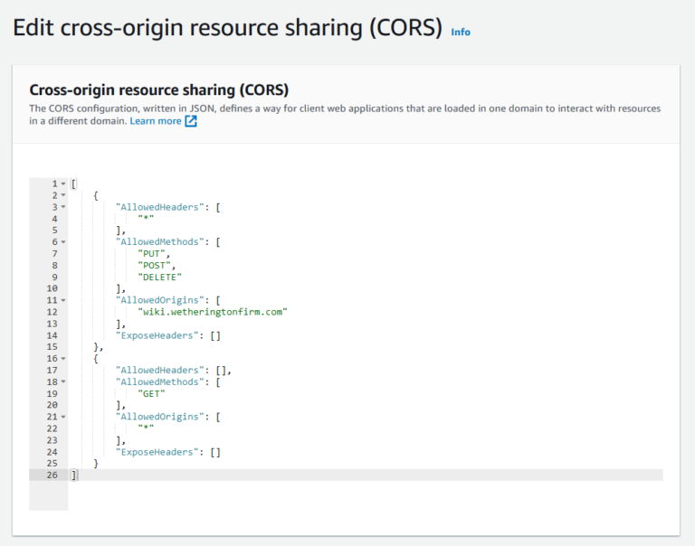
Task: Fold the AllowedOrigins array on line 21
Action: [x=62, y=417]
